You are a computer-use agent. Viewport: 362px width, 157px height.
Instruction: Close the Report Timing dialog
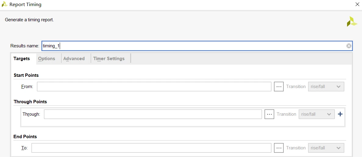(358, 4)
